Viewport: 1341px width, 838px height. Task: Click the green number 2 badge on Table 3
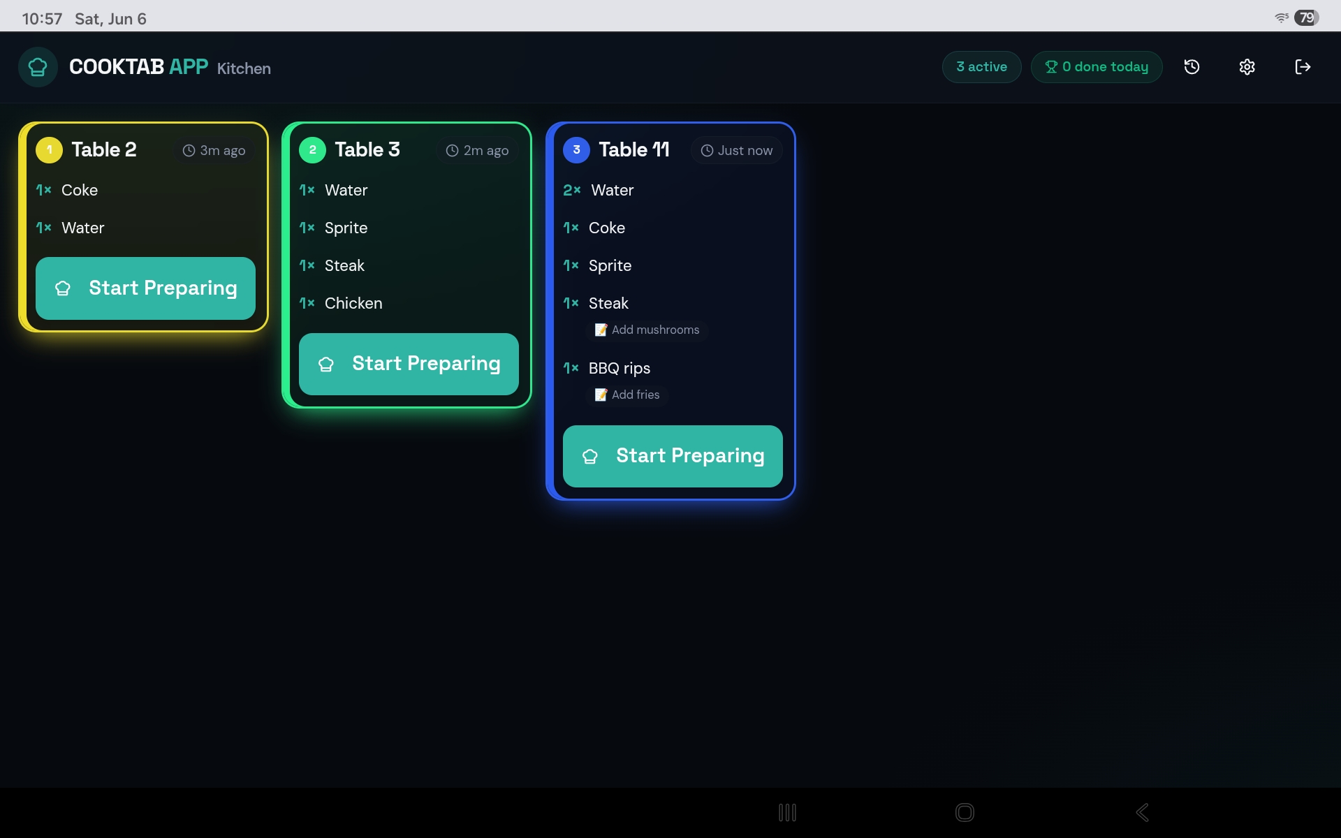click(x=312, y=149)
